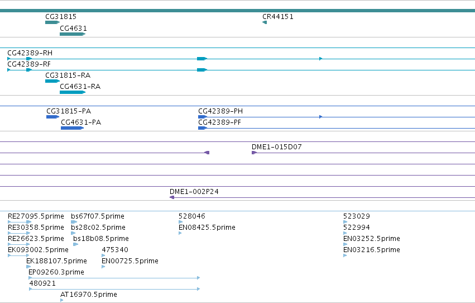Click the DME1-015D07 purple start marker
This screenshot has width=475, height=303.
tap(254, 153)
